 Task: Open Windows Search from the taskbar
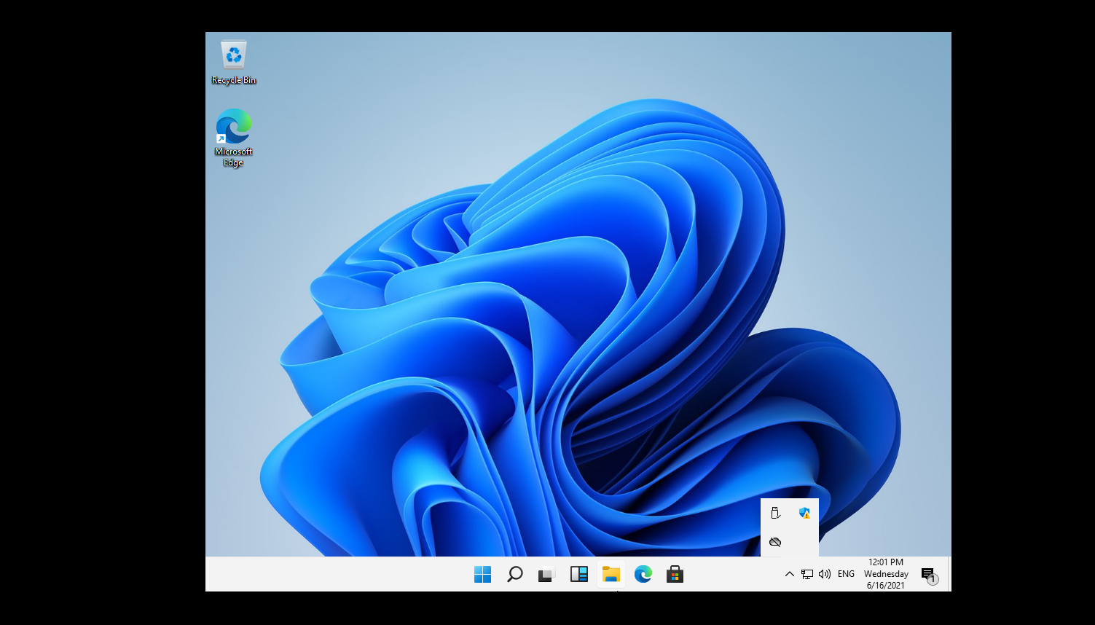[x=514, y=574]
